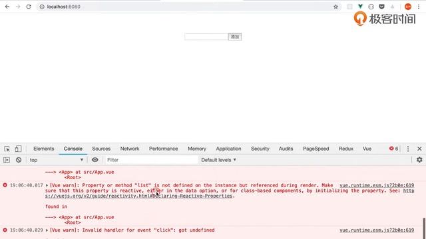Open the DevTools customize menu
426x239 pixels.
[408, 149]
